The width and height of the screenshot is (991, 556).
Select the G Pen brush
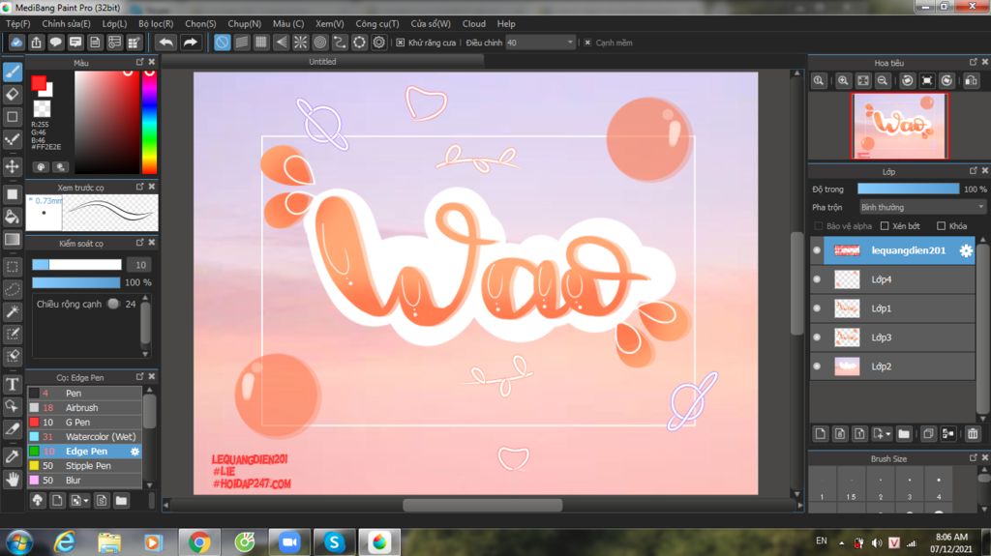click(x=85, y=422)
